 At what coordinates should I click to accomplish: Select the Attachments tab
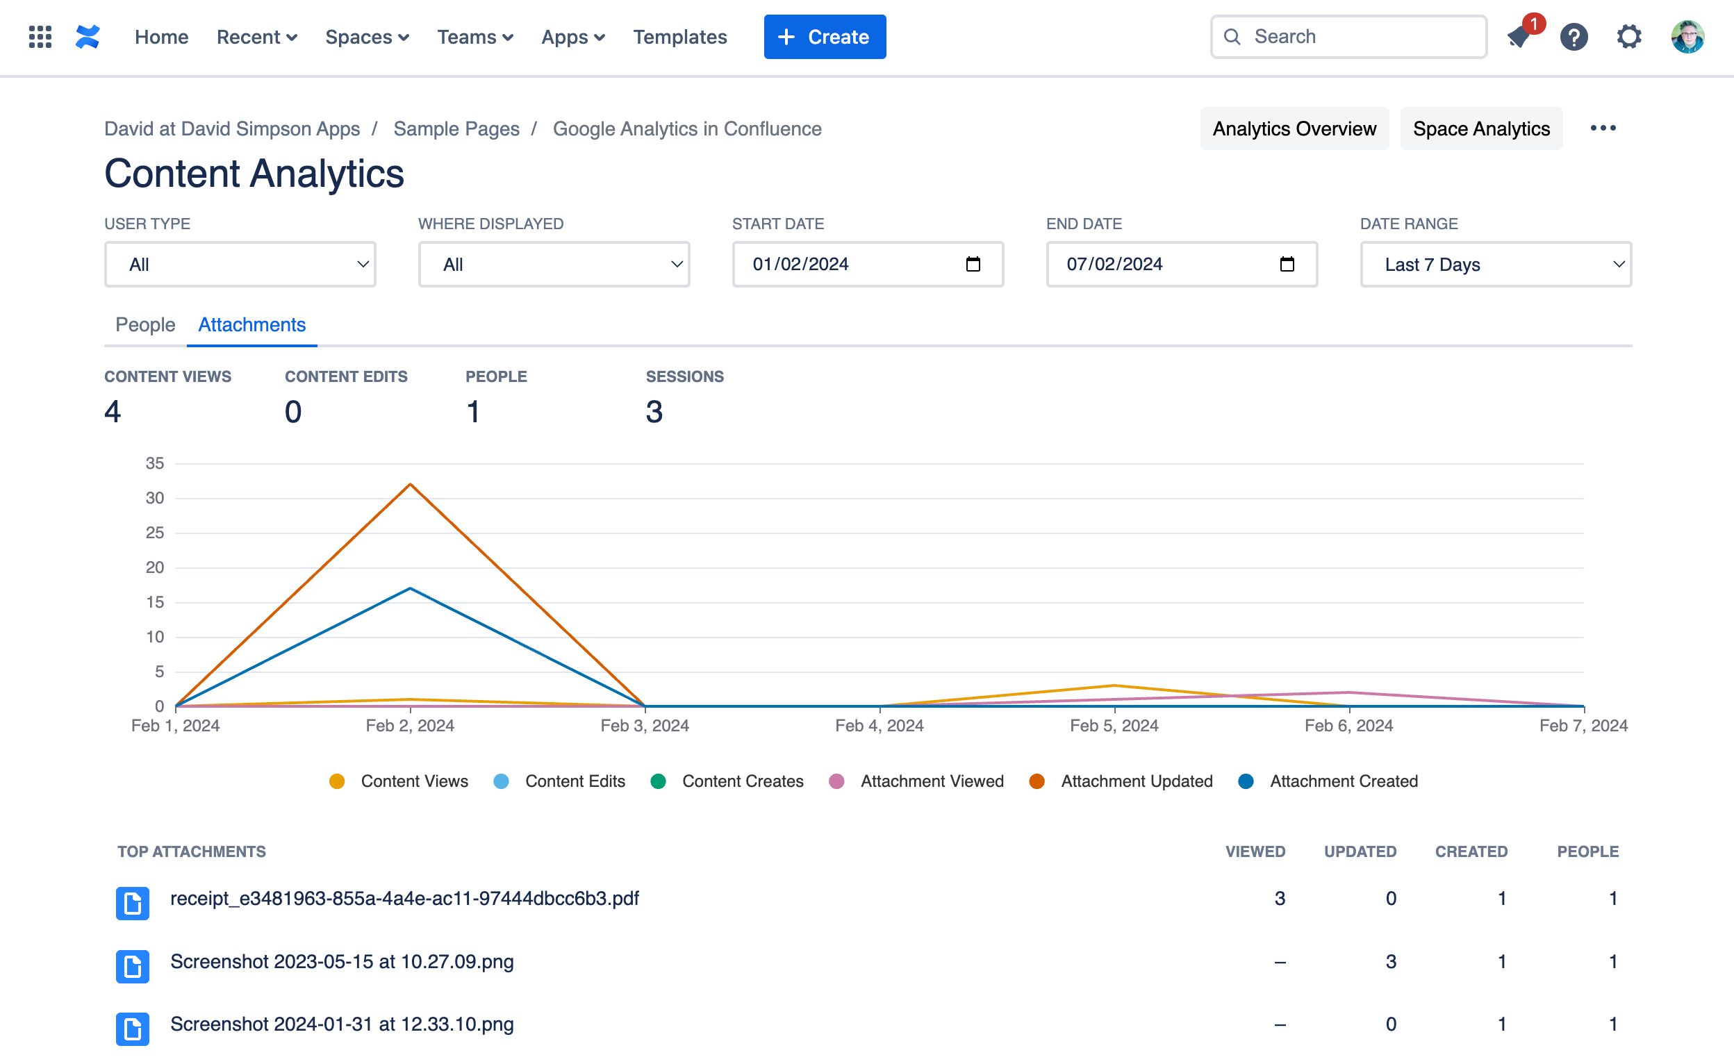point(251,326)
